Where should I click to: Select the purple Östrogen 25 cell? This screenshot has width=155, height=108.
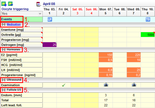50,45
